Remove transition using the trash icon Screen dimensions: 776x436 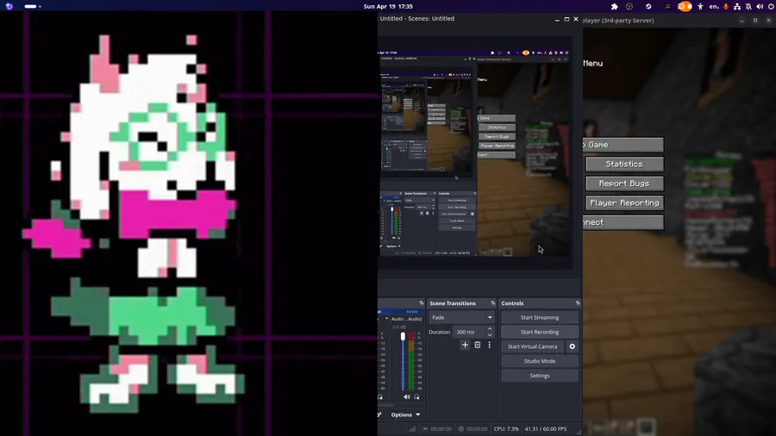pos(477,345)
